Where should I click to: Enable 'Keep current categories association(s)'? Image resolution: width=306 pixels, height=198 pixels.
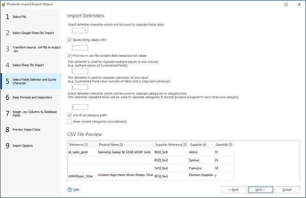70,122
